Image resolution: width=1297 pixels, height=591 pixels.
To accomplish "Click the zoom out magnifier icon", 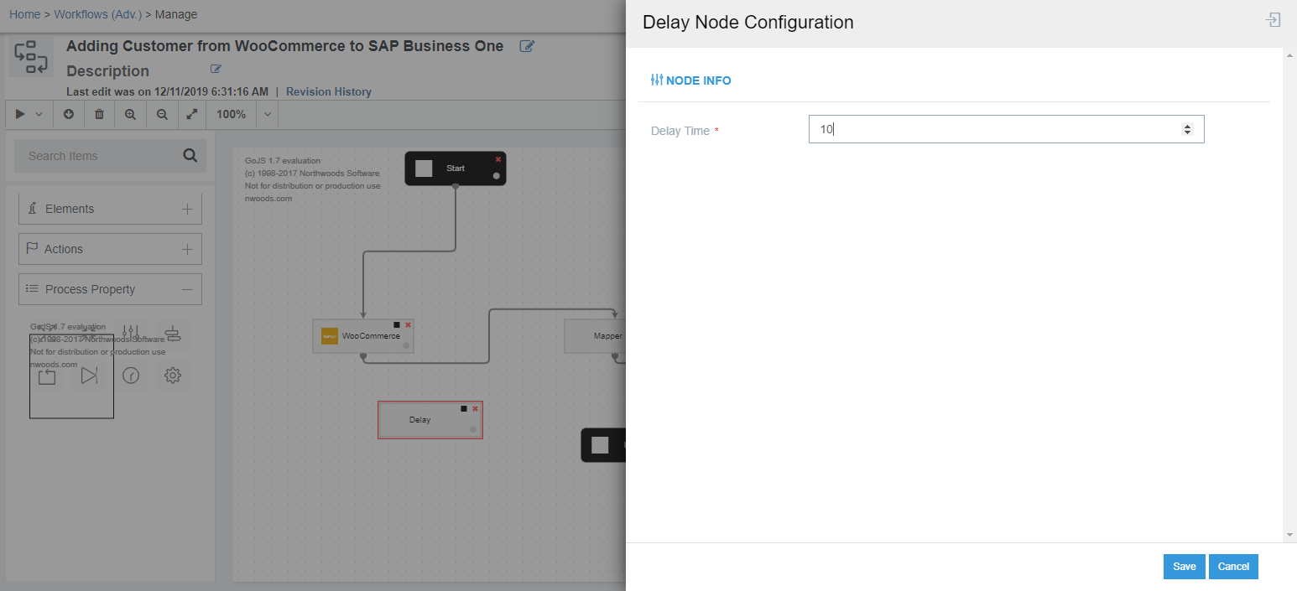I will coord(162,115).
